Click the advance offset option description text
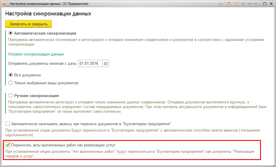 (x=133, y=133)
